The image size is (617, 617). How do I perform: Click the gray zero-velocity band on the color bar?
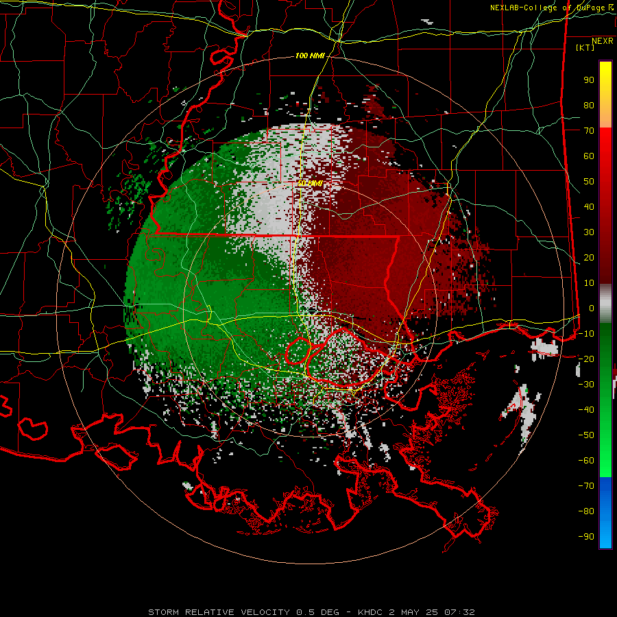pyautogui.click(x=605, y=304)
